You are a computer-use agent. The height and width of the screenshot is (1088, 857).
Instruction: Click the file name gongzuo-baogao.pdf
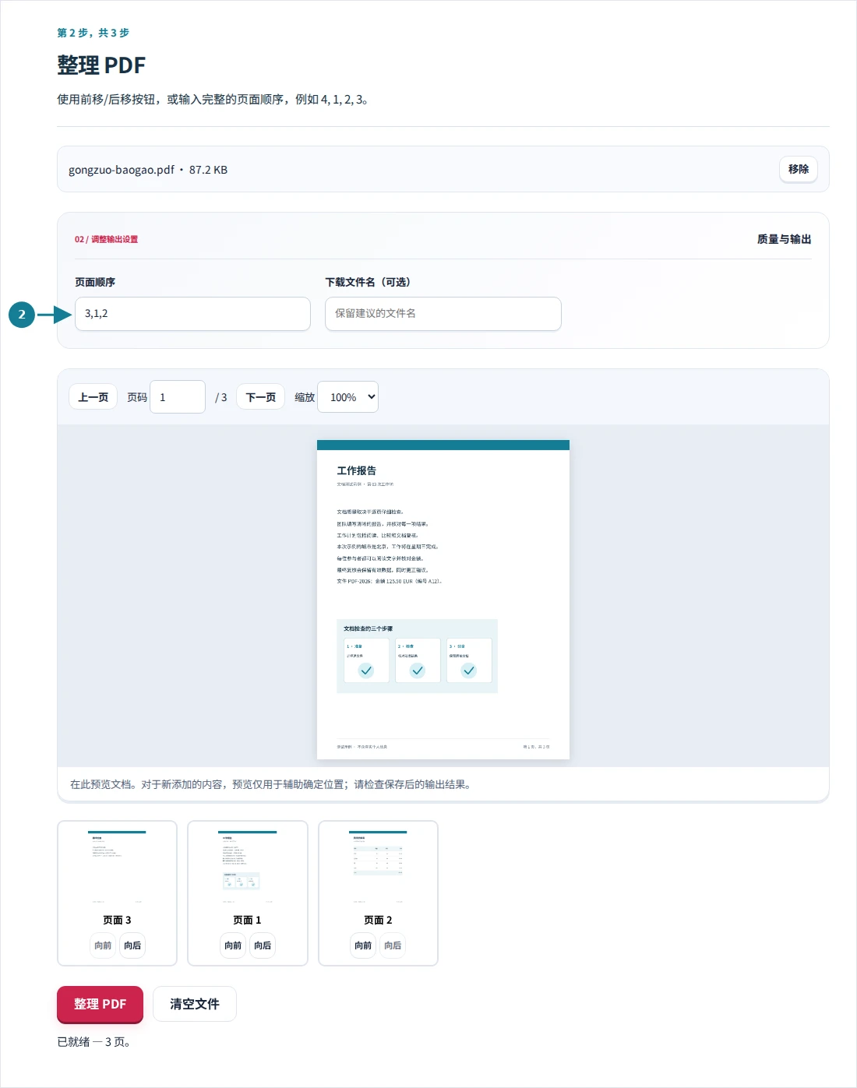tap(122, 170)
